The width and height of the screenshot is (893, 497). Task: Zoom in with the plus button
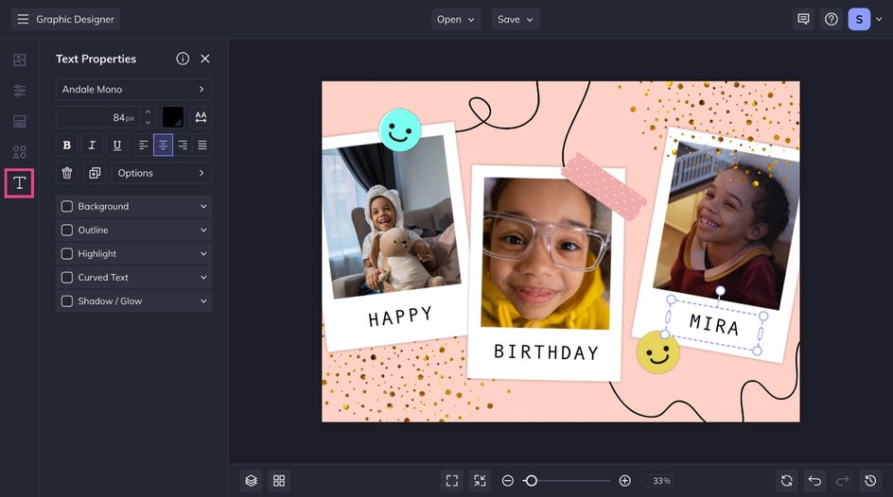pyautogui.click(x=624, y=481)
